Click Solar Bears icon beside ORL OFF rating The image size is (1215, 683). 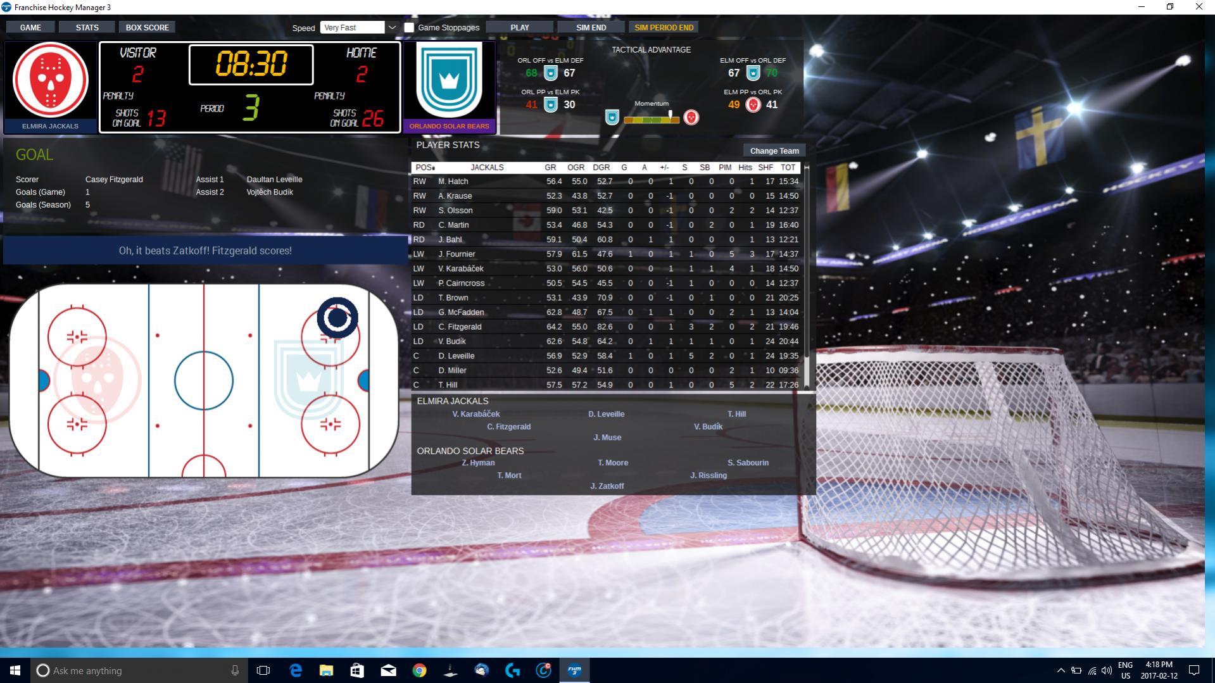[x=551, y=73]
